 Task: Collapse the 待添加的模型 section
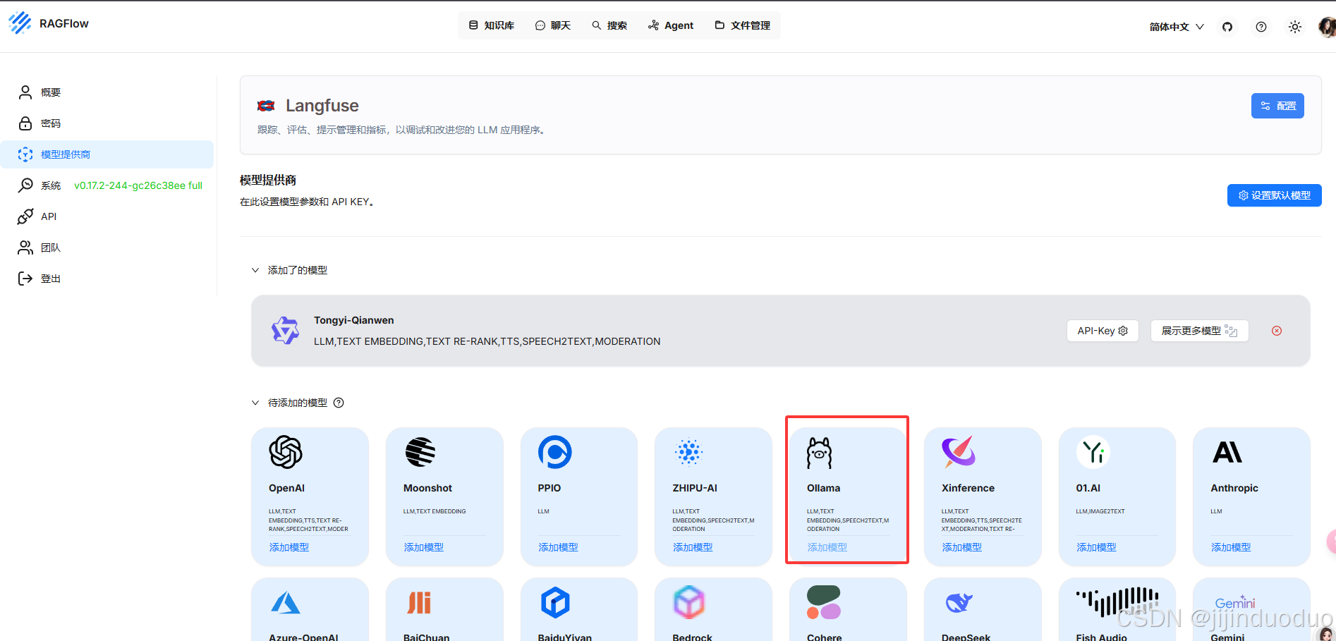click(255, 403)
